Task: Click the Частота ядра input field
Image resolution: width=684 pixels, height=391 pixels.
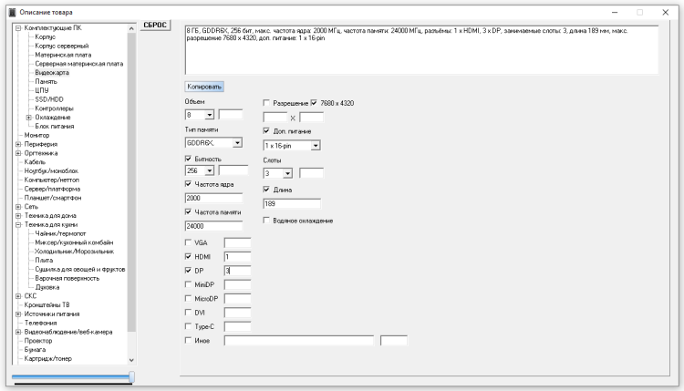Action: pyautogui.click(x=212, y=198)
